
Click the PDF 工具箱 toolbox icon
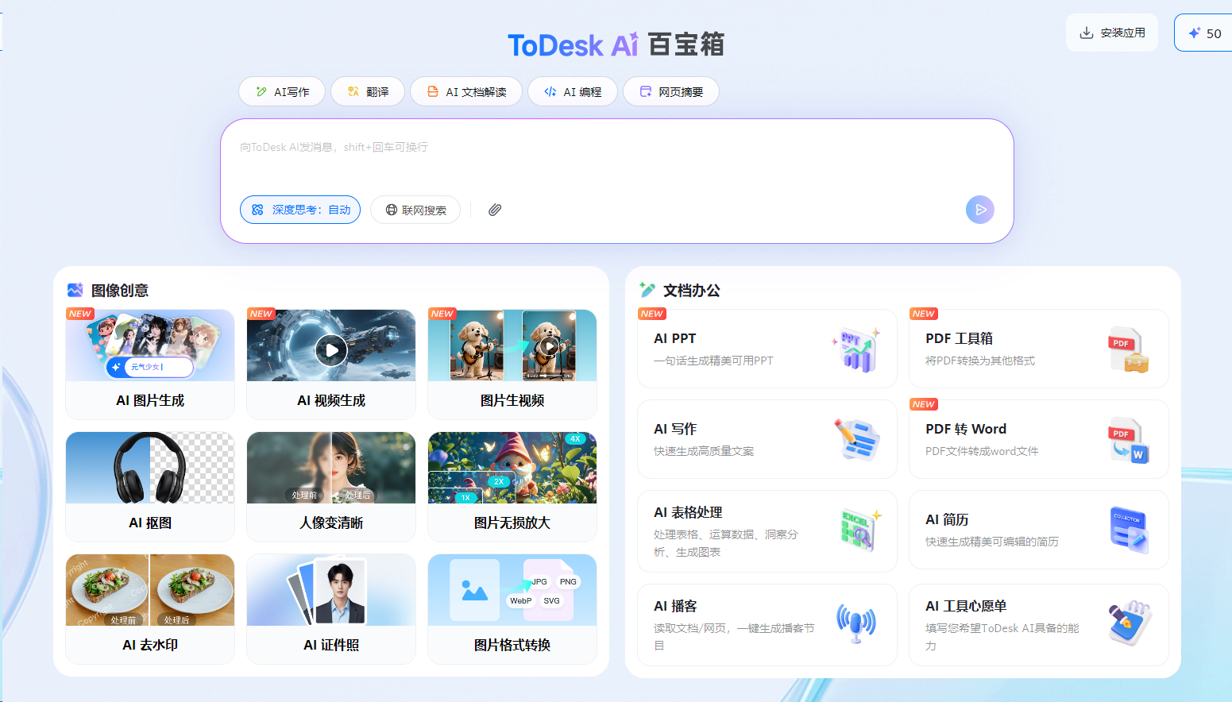1128,349
